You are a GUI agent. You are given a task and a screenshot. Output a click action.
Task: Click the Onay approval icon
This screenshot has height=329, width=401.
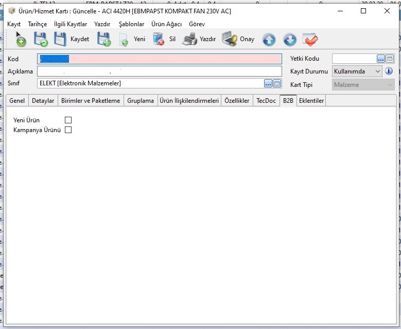click(230, 39)
